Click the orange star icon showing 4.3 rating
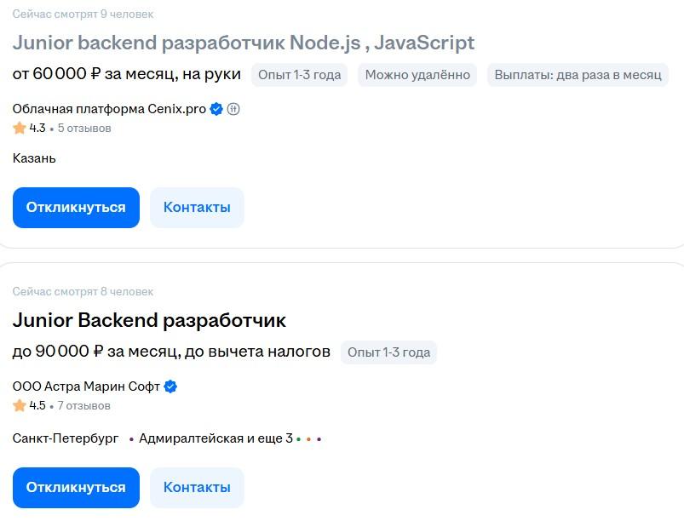The image size is (684, 521). (x=17, y=129)
